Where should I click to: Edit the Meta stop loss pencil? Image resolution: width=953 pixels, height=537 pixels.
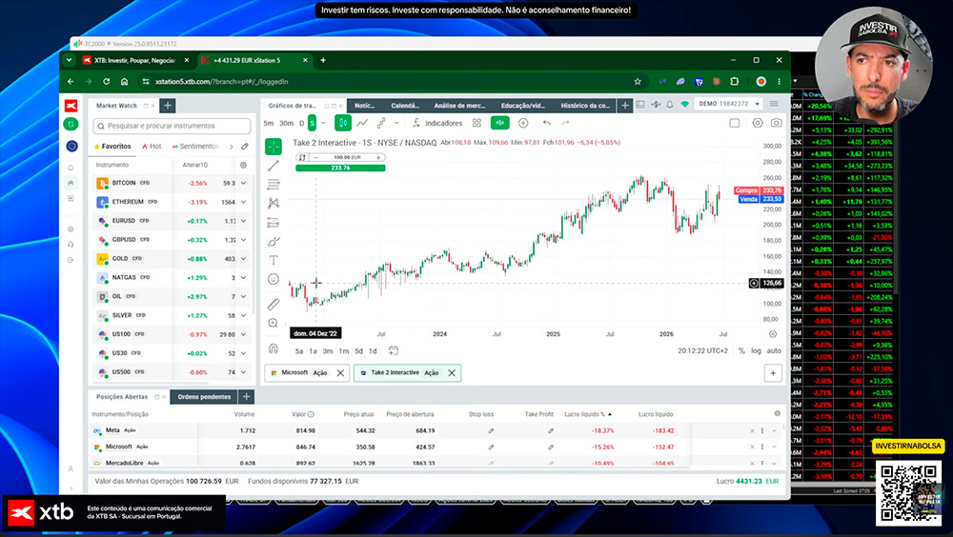491,430
